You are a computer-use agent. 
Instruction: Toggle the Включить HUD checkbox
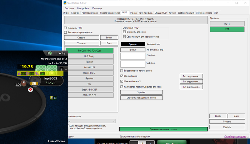(x=65, y=28)
